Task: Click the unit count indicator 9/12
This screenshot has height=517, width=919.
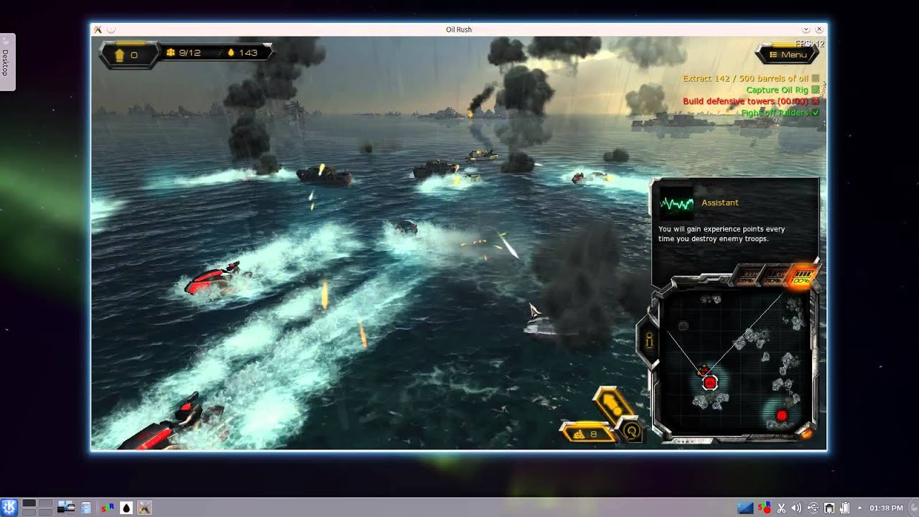Action: point(184,52)
